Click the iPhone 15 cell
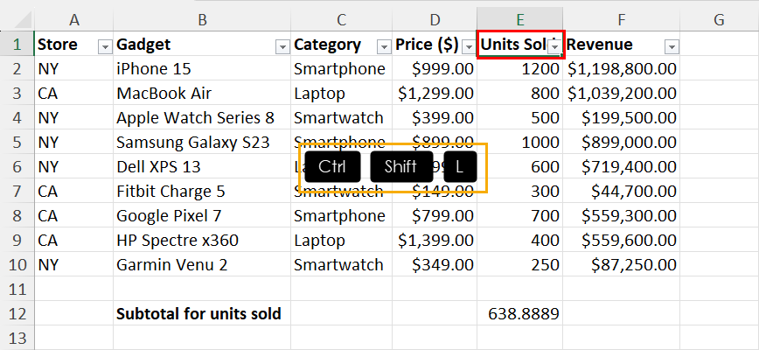The height and width of the screenshot is (350, 759). pyautogui.click(x=202, y=69)
